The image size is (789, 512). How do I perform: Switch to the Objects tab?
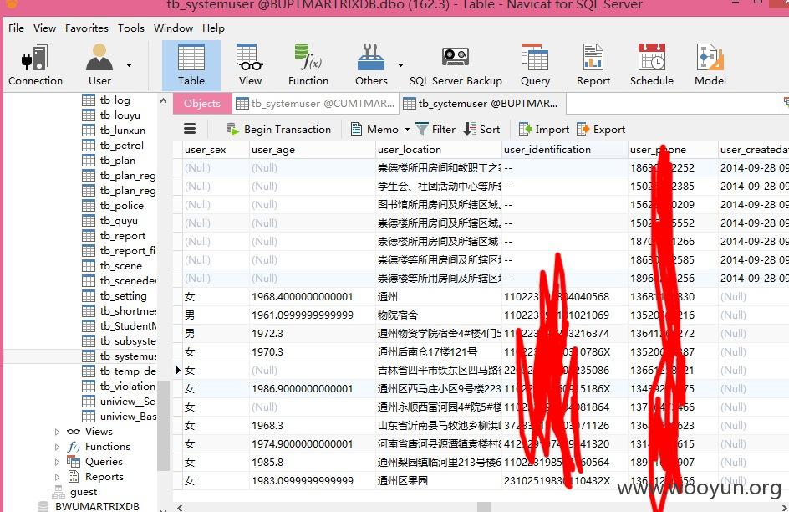coord(201,103)
